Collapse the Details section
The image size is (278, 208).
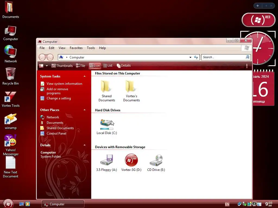tap(85, 145)
